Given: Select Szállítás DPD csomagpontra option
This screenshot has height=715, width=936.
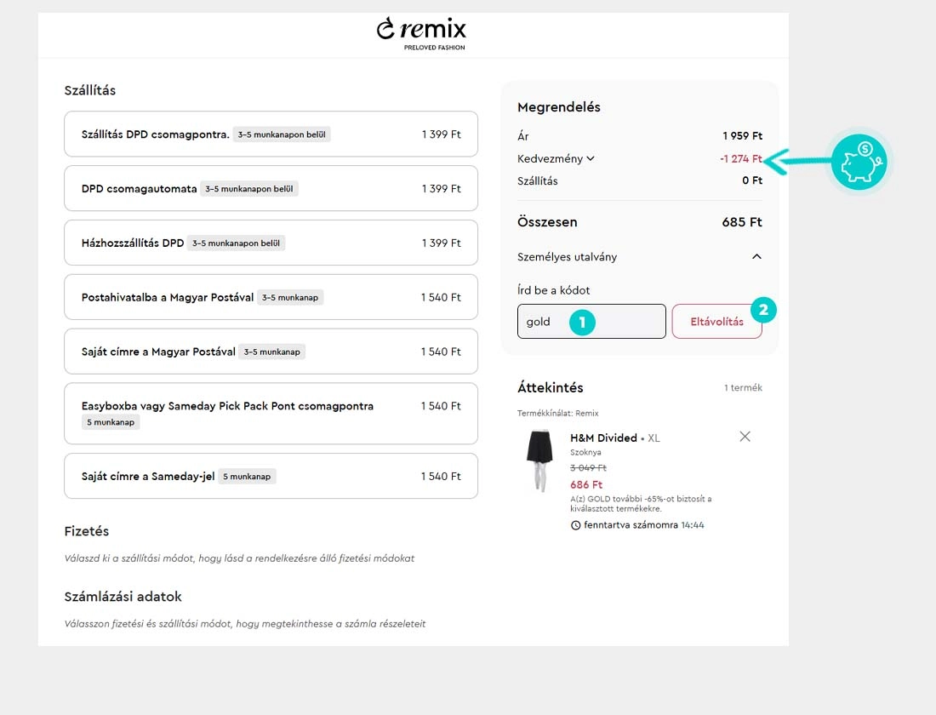Looking at the screenshot, I should tap(271, 134).
